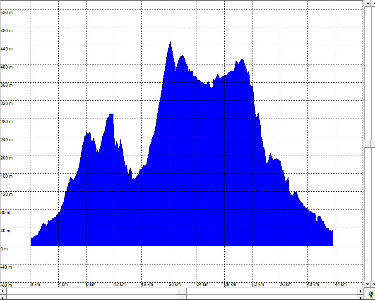Screen dimensions: 375x300
Task: Select the "120 m" elevation axis label
Action: pos(7,194)
